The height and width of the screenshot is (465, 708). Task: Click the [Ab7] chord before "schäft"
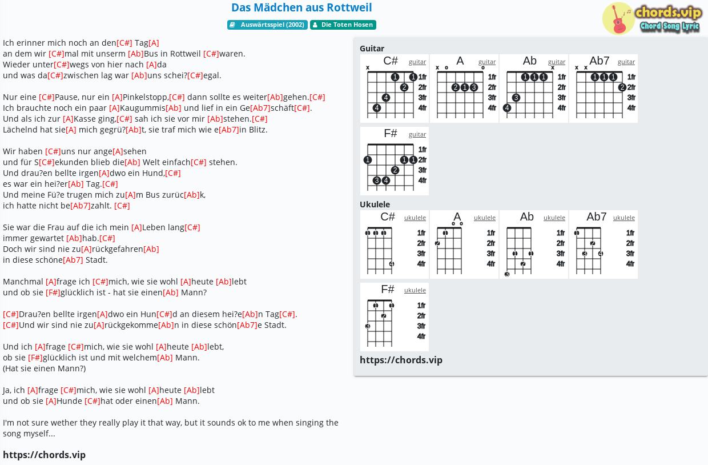click(260, 108)
